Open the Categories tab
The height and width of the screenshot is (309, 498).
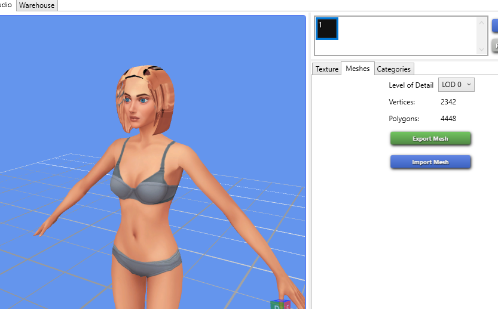coord(394,69)
